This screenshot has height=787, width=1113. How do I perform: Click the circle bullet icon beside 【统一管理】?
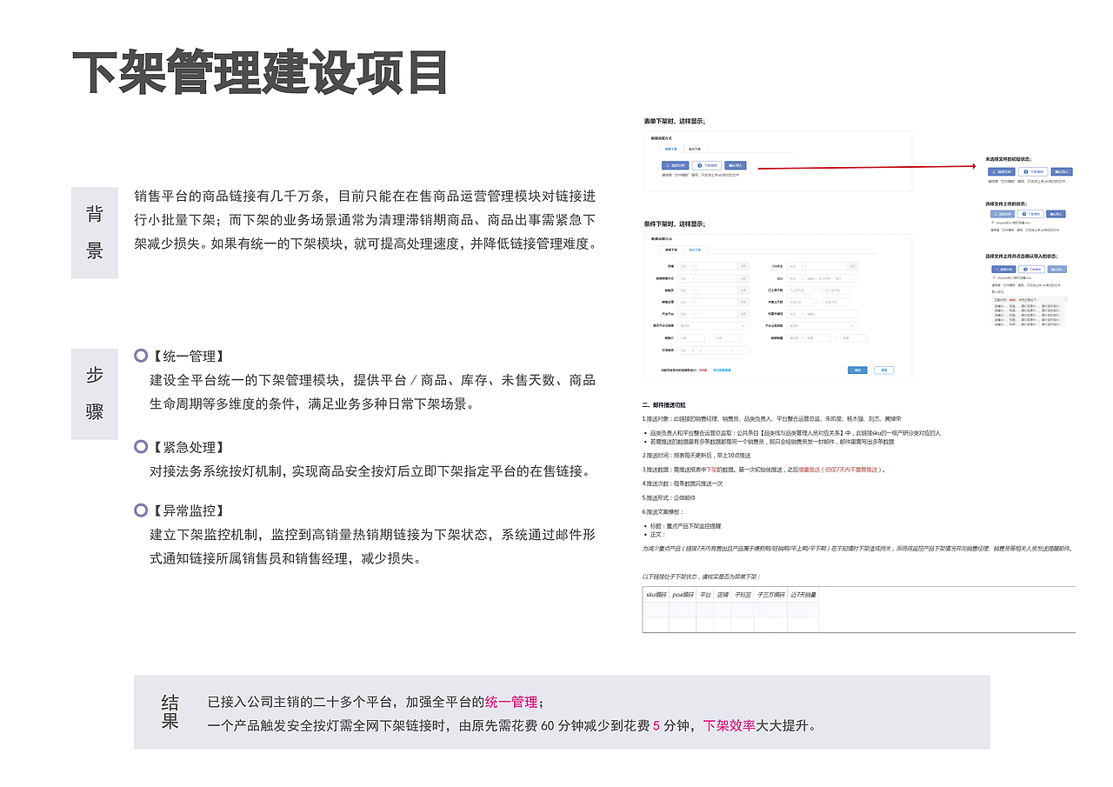tap(139, 355)
